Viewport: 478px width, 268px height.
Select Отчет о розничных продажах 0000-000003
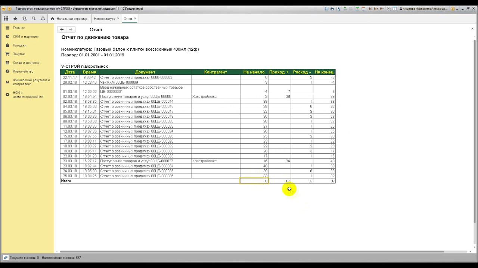(x=145, y=77)
